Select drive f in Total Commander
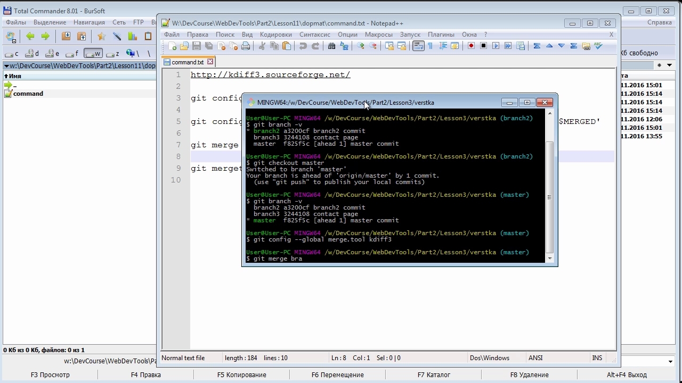Image resolution: width=682 pixels, height=383 pixels. point(72,53)
